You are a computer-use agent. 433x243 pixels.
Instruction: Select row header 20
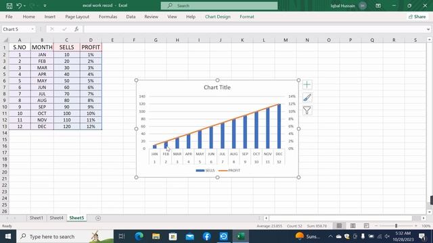pos(5,172)
